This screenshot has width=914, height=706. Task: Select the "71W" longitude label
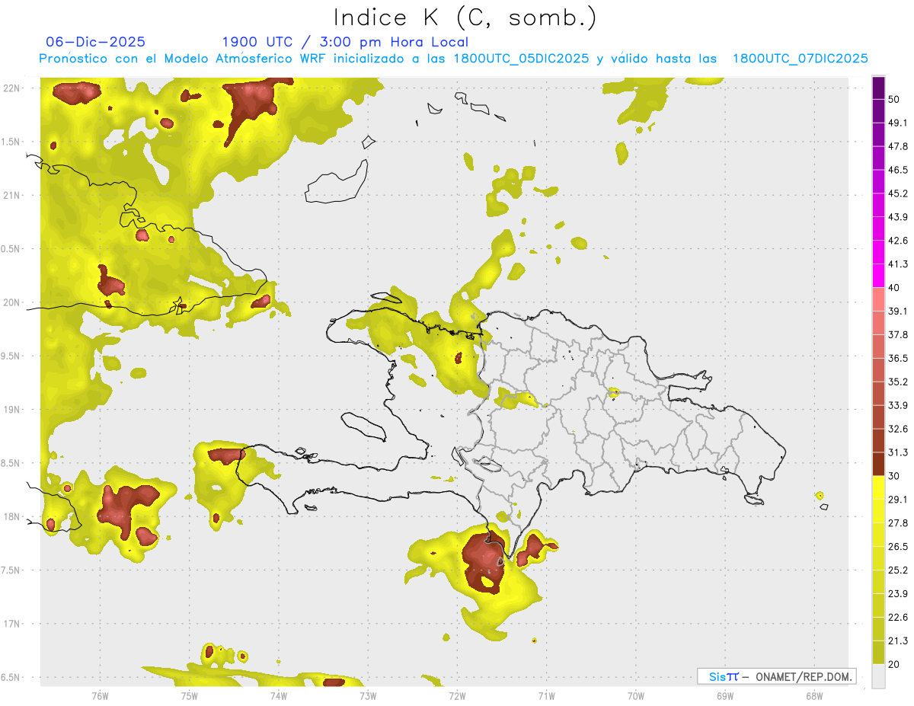coord(546,695)
